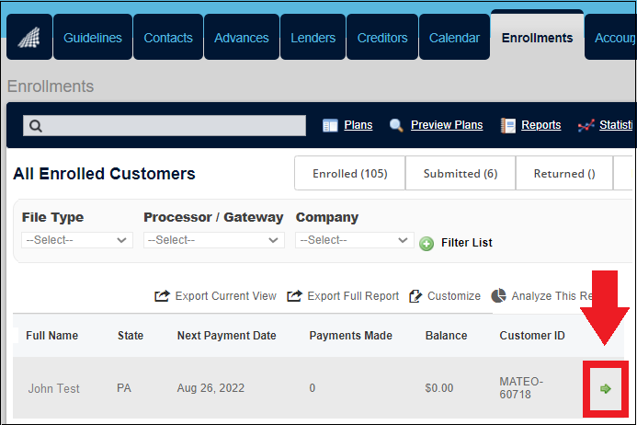Image resolution: width=637 pixels, height=425 pixels.
Task: Open the Customize columns option
Action: 454,295
